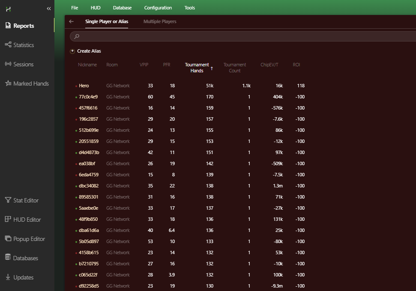Open Marked Hands star icon
416x291 pixels.
(8, 83)
